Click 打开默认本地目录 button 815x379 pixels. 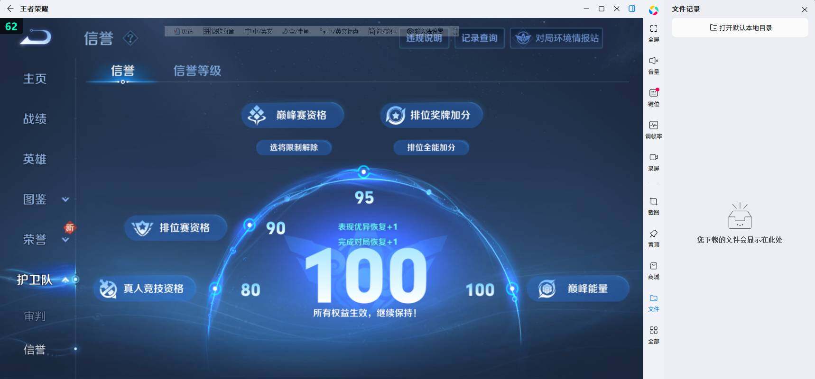[x=740, y=27]
